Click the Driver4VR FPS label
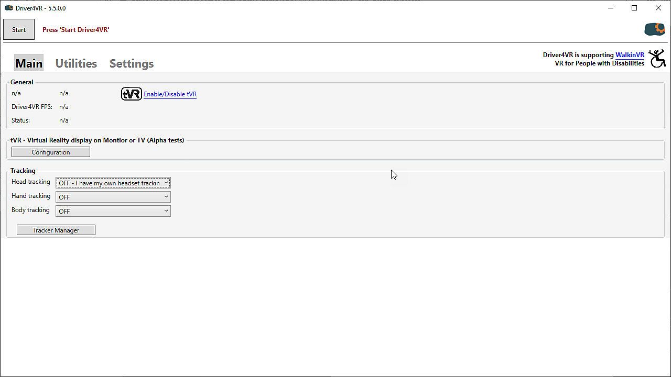 point(32,107)
